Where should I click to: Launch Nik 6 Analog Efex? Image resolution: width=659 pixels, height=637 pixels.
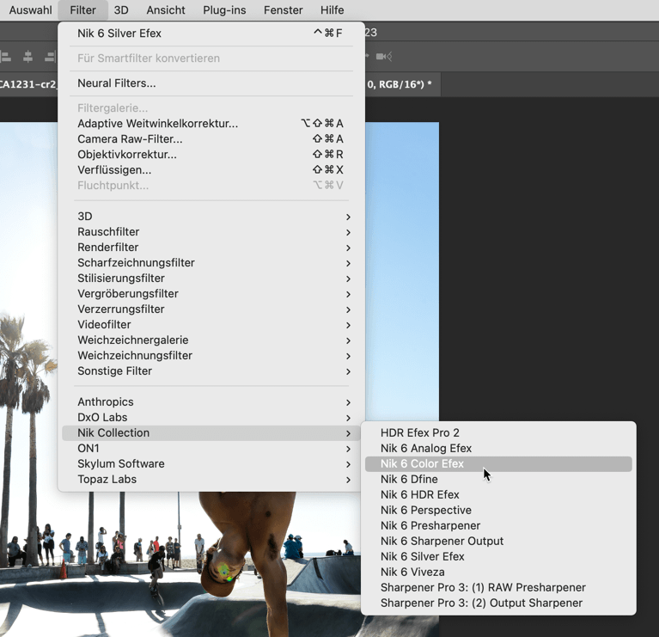tap(498, 449)
